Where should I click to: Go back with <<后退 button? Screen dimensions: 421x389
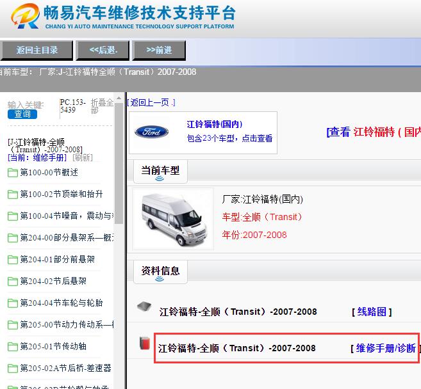tap(103, 50)
